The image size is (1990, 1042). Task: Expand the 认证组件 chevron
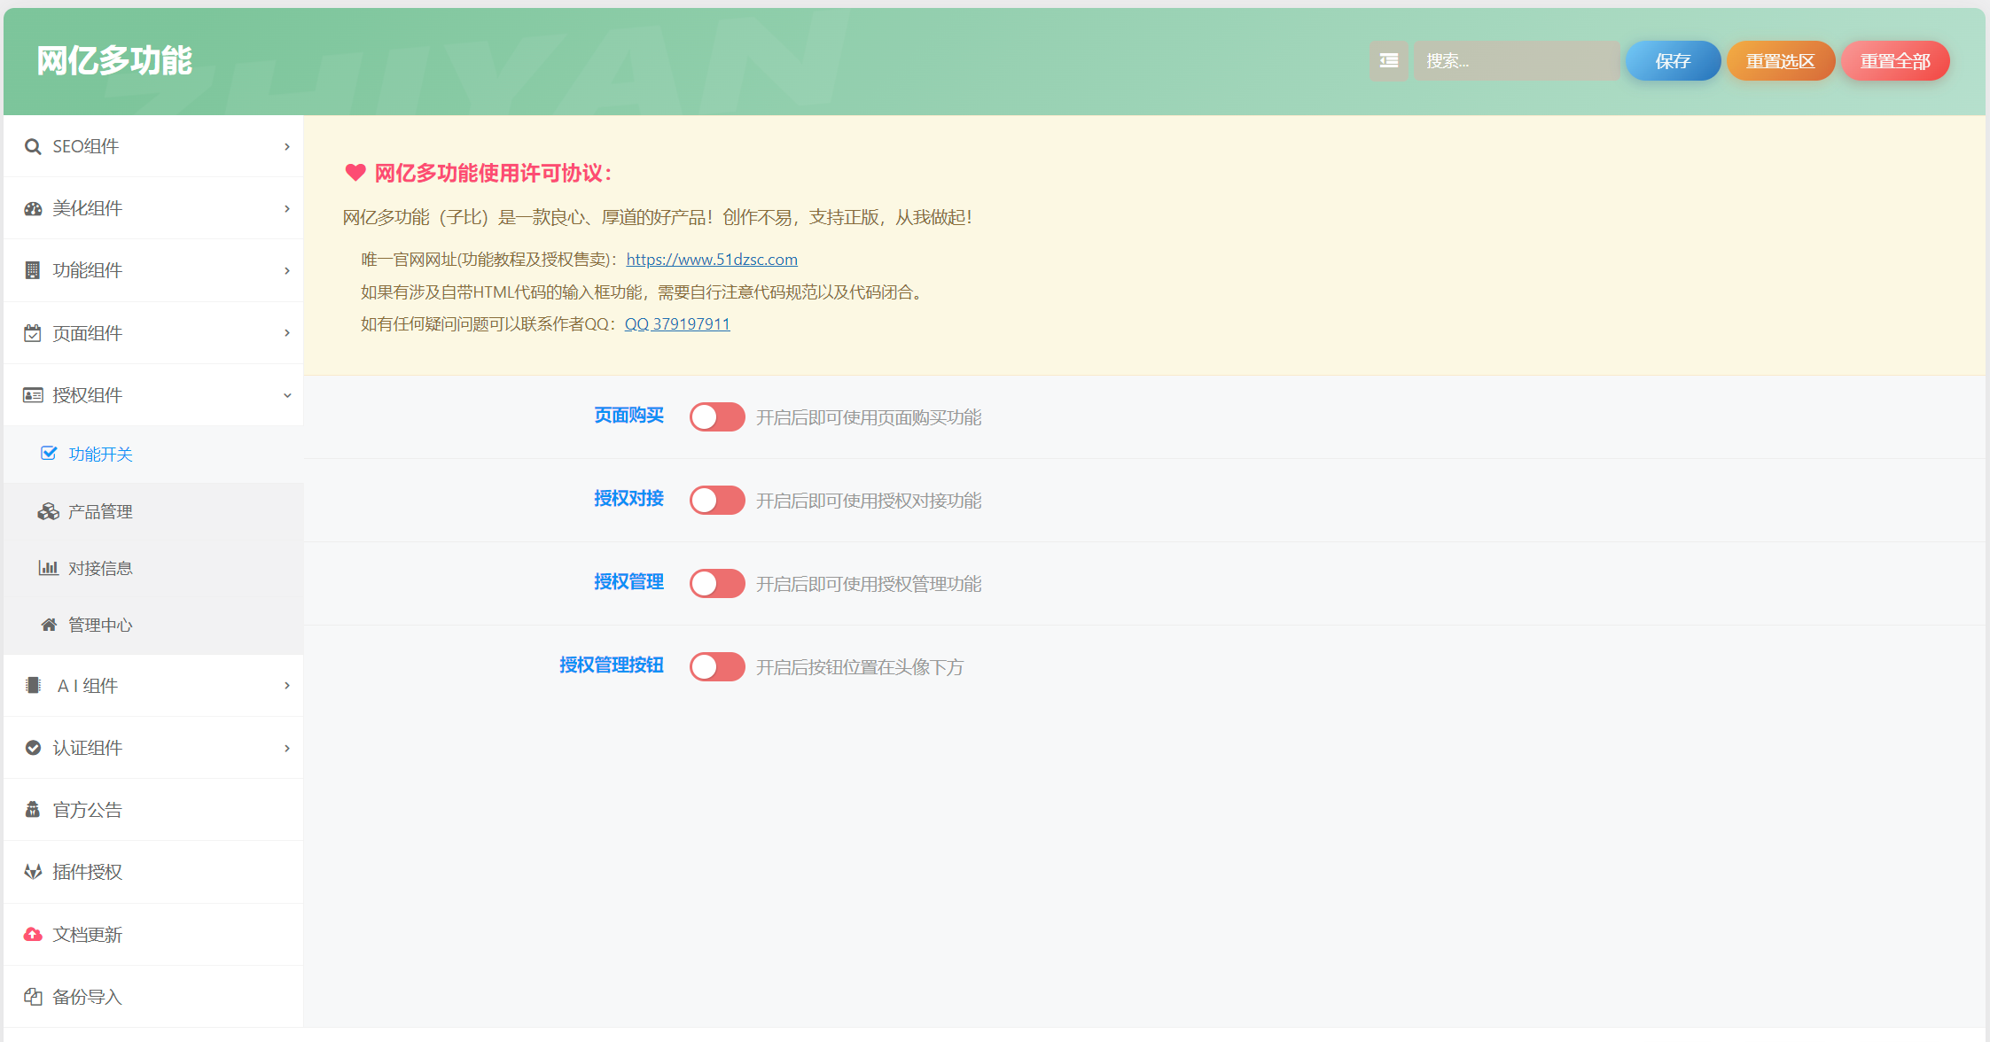click(x=287, y=749)
